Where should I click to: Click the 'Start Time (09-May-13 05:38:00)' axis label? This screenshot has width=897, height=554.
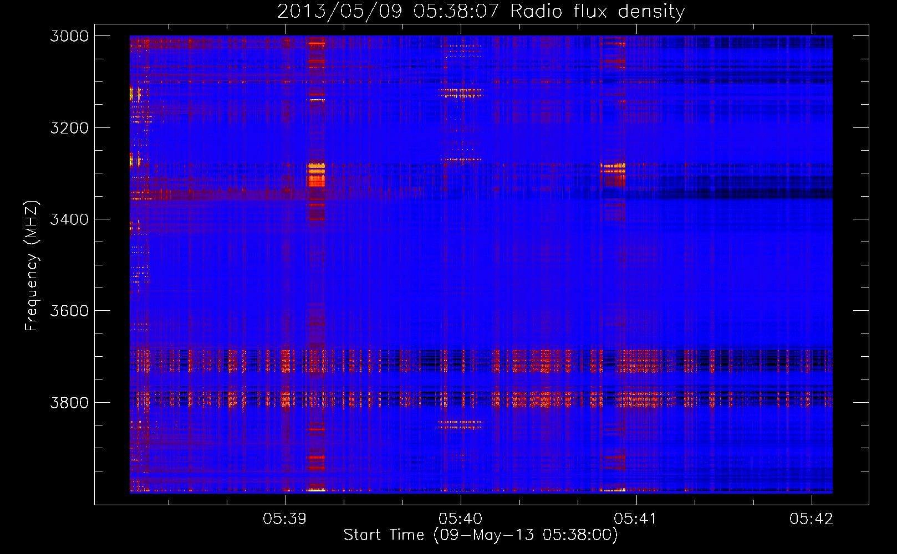[481, 535]
